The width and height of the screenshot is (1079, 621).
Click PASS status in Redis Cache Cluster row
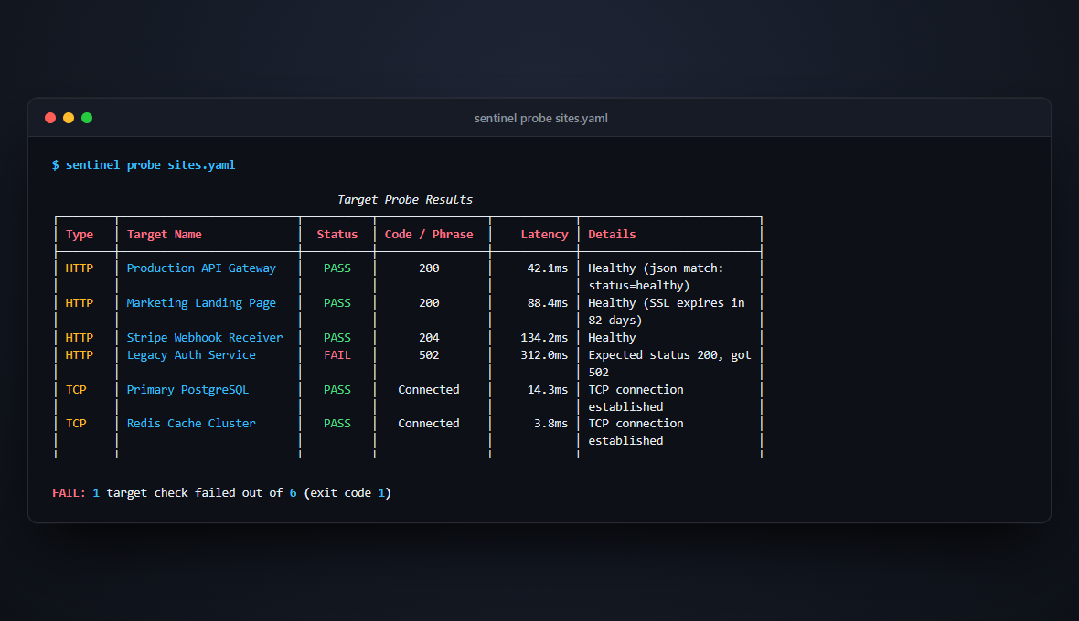point(337,424)
